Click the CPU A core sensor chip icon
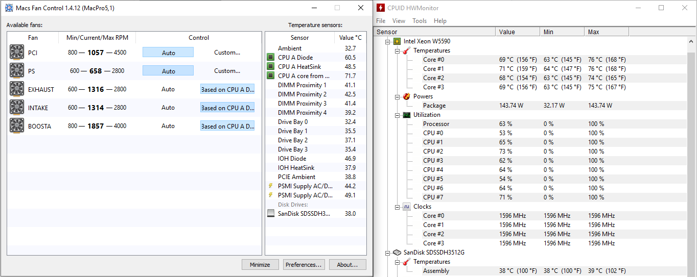Screen dimensions: 697x277 coord(271,75)
